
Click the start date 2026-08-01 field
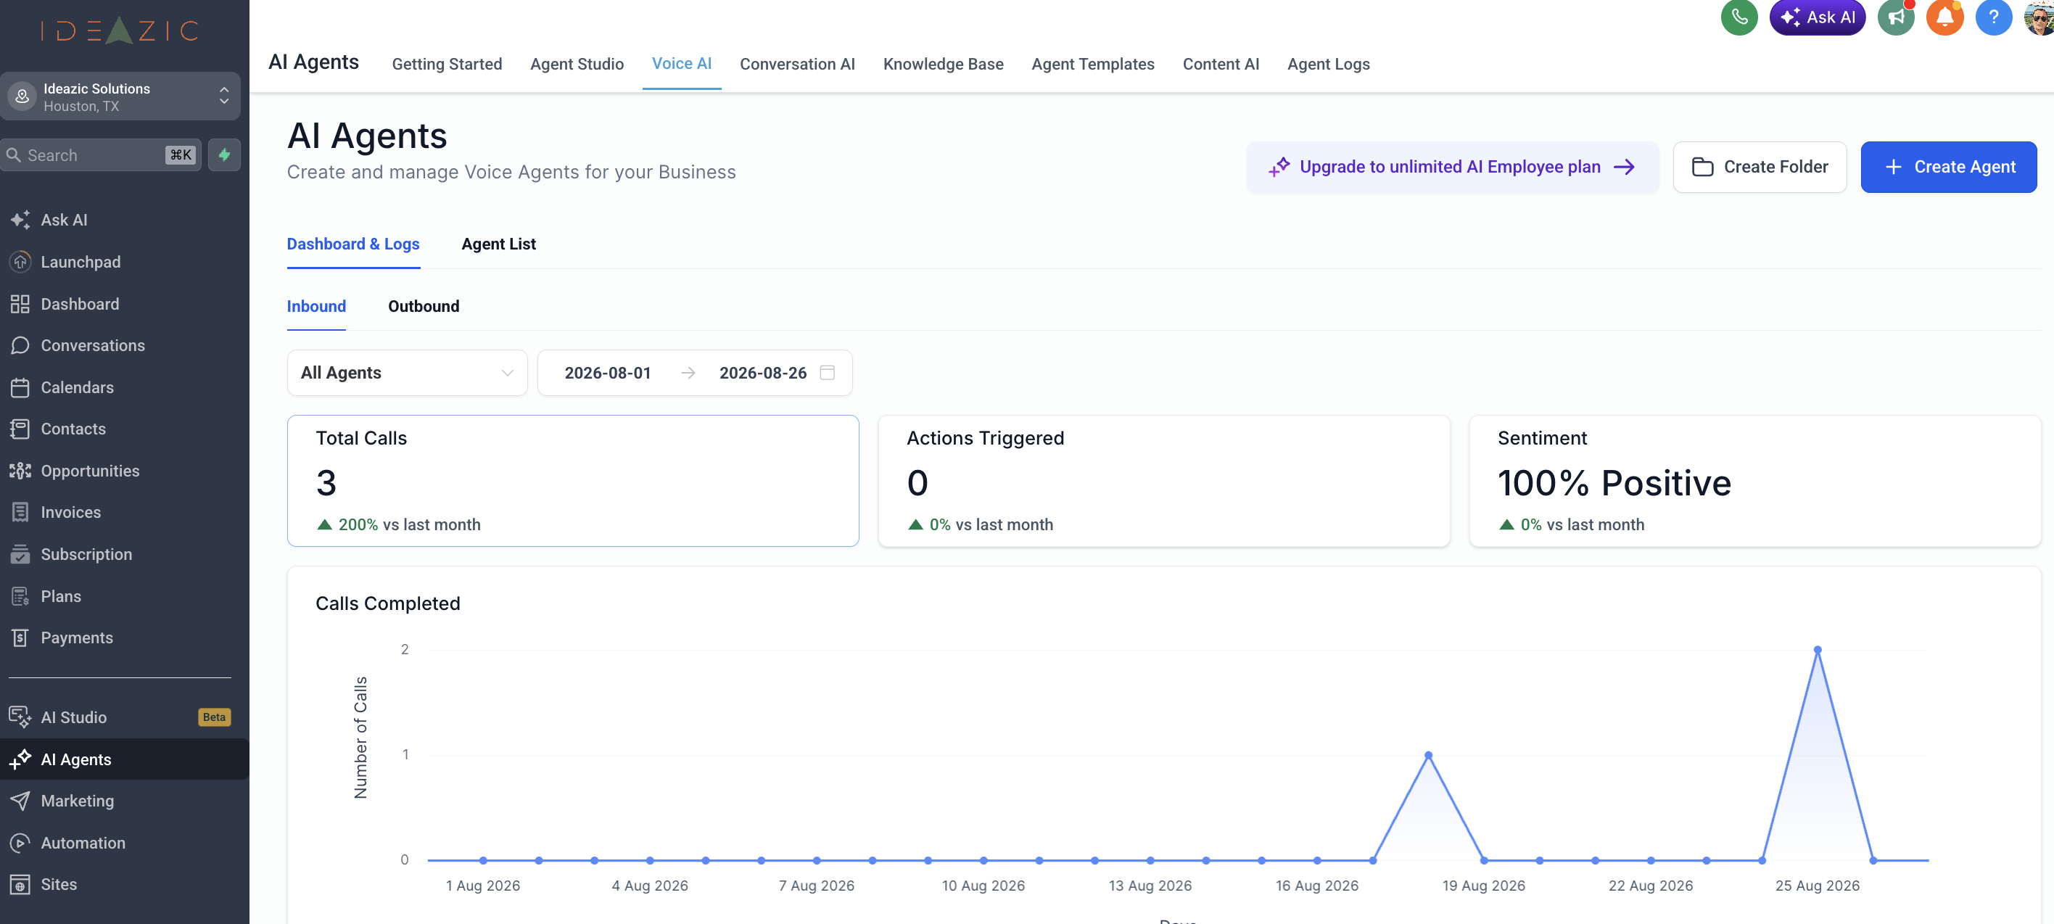click(608, 372)
